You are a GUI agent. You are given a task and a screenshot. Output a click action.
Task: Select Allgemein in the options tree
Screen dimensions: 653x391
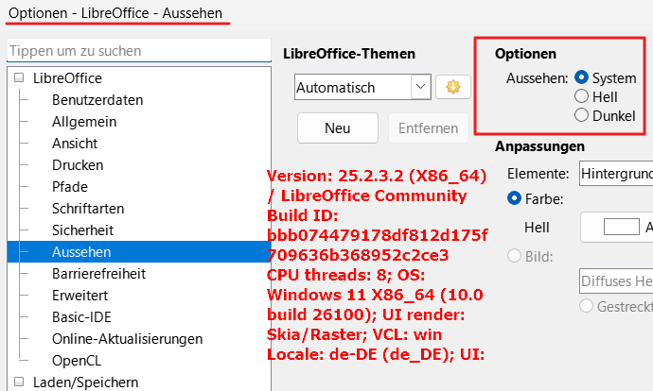(x=84, y=122)
